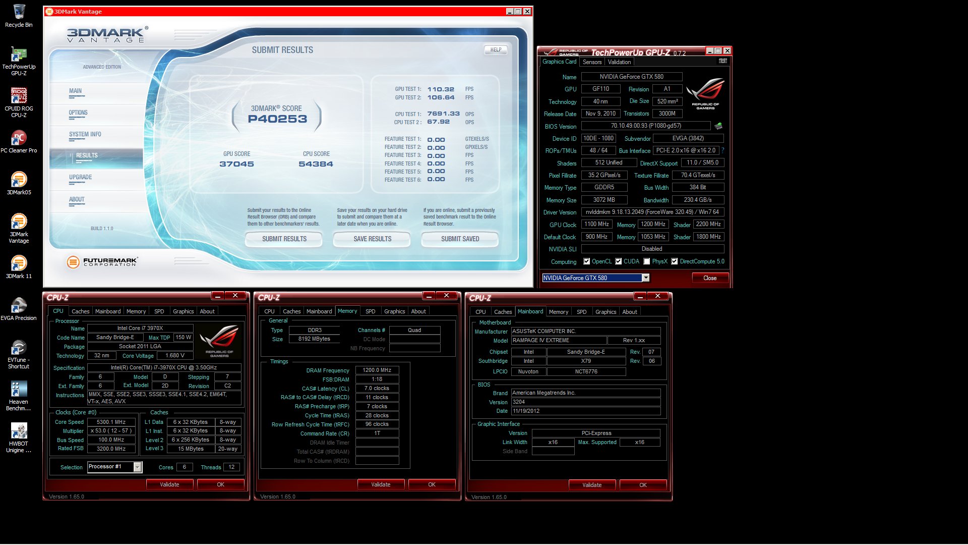Open the About tab in the left CPU-Z window
The width and height of the screenshot is (968, 545).
point(207,311)
